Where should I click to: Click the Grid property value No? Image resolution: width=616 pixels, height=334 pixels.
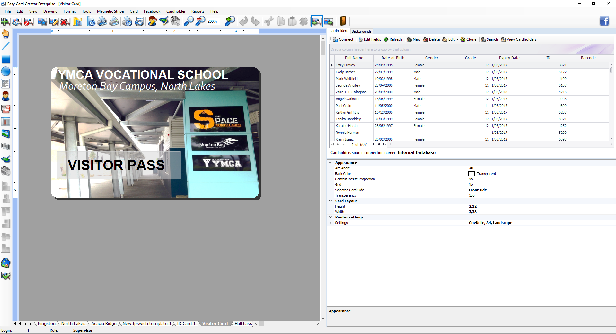coord(471,184)
